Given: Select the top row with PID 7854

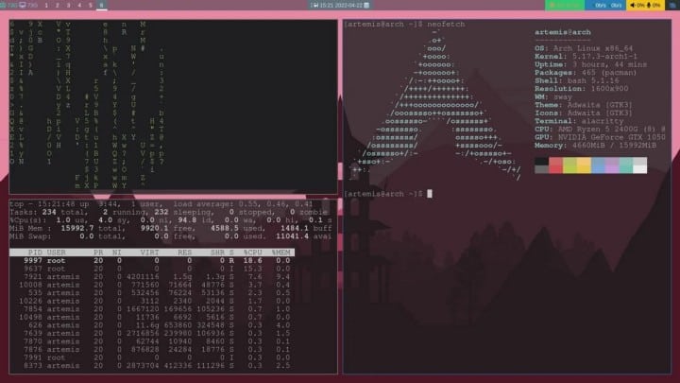Looking at the screenshot, I should (152, 309).
